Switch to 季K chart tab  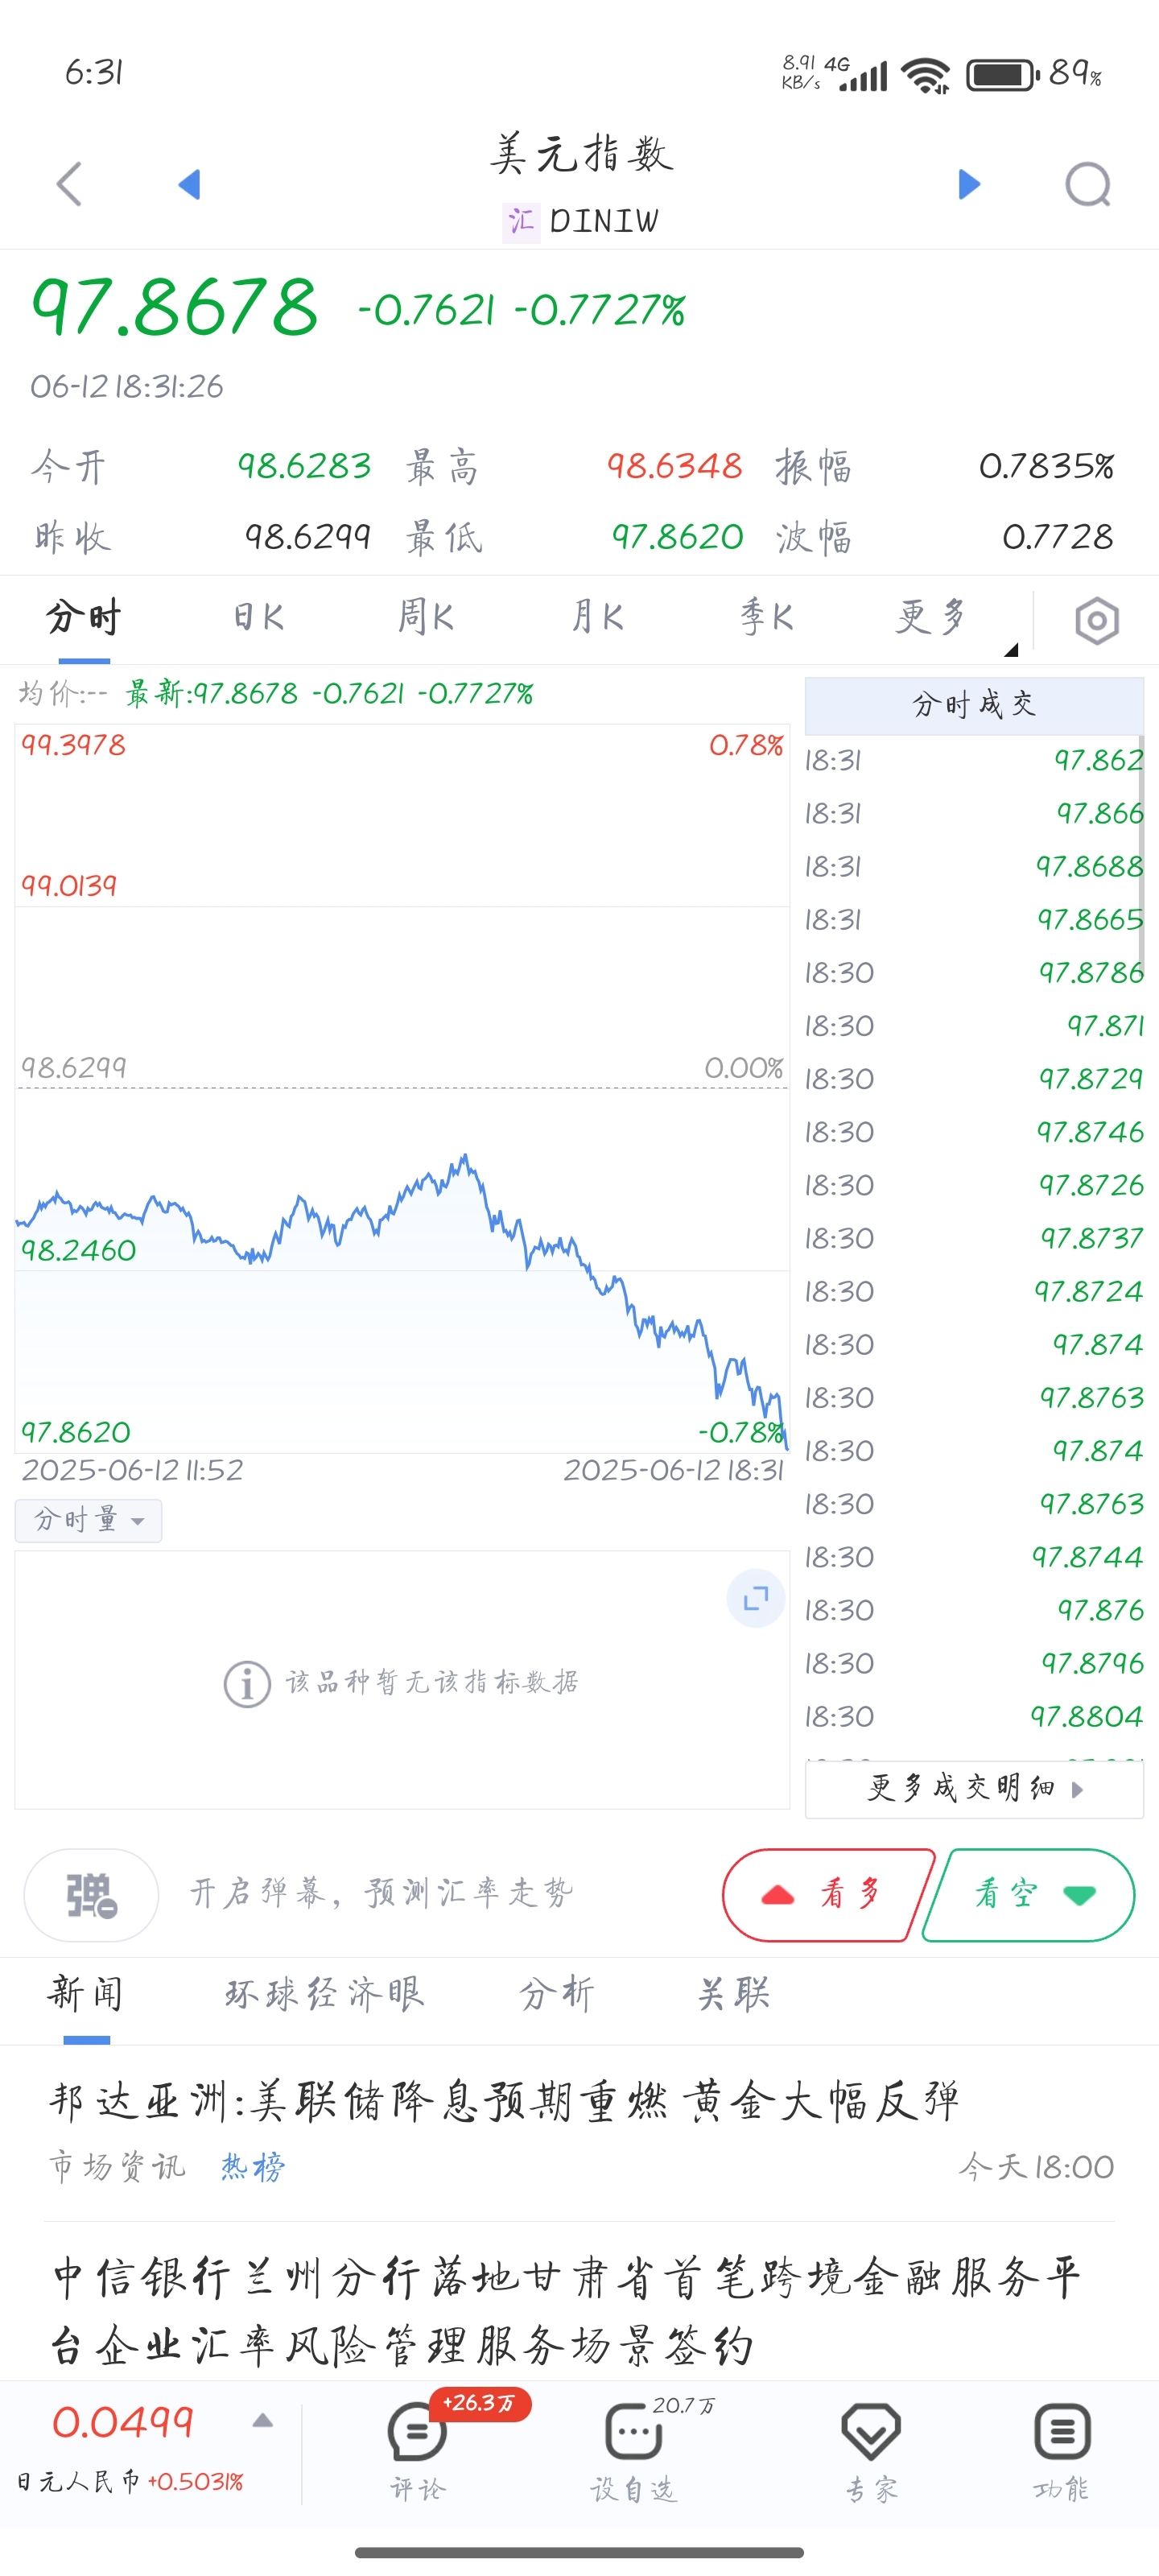(x=767, y=617)
